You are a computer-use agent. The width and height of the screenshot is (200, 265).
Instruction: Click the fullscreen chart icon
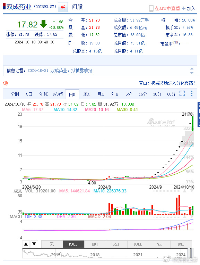[182, 93]
